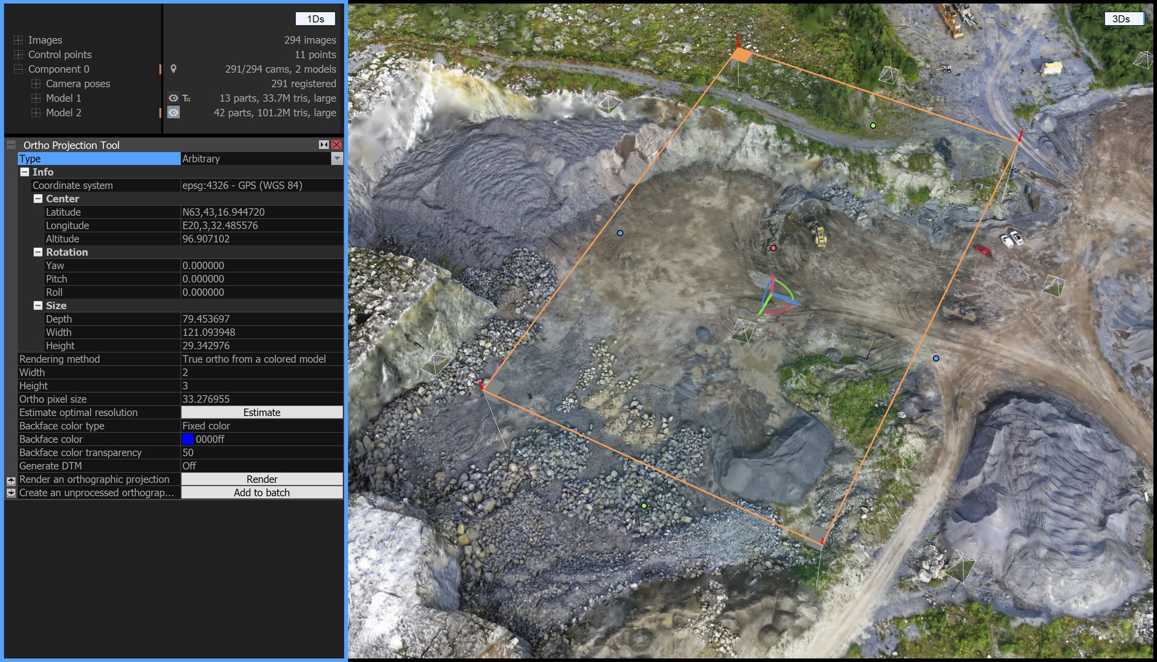Viewport: 1157px width, 662px height.
Task: Expand the Camera poses tree node
Action: 36,83
